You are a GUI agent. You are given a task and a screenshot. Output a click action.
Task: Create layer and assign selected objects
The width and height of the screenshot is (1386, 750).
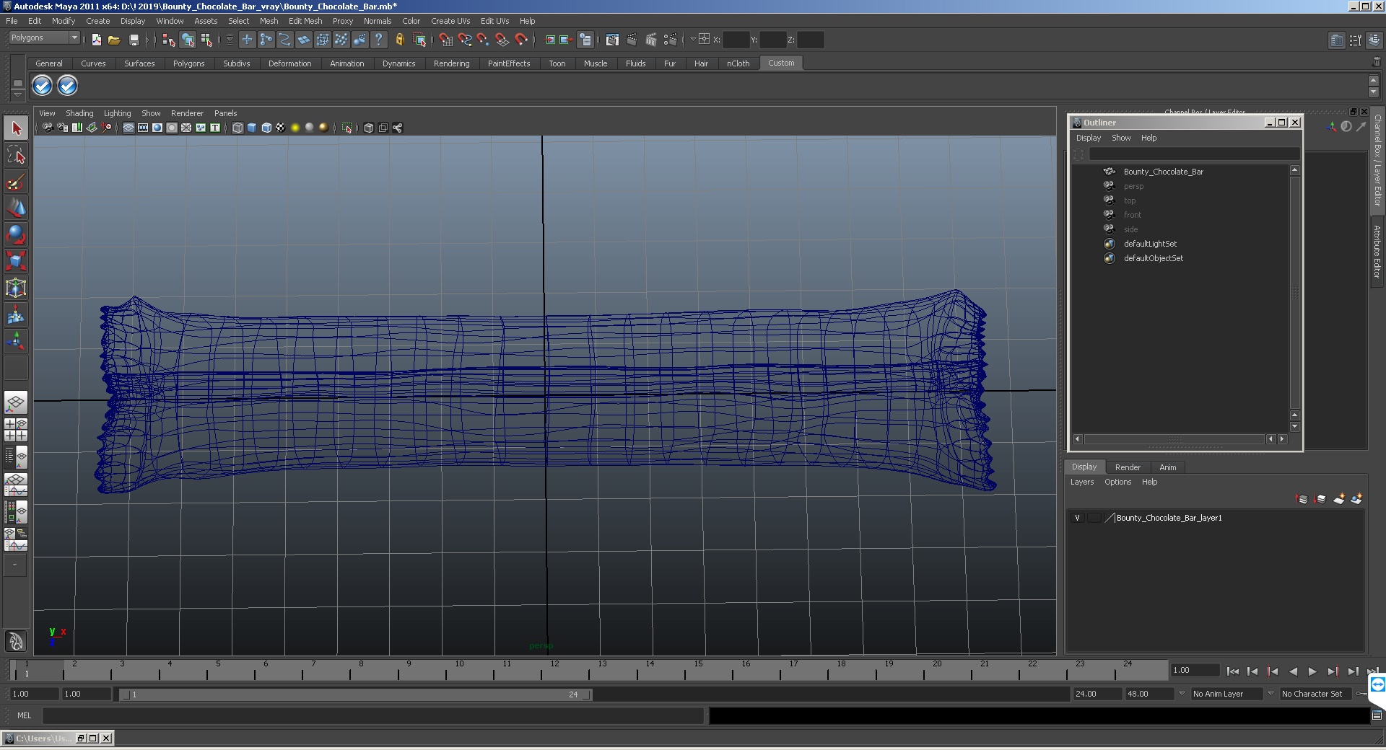click(1356, 498)
